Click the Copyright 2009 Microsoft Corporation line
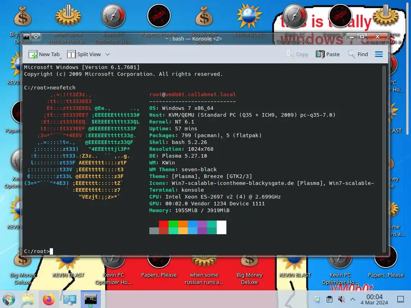 pos(123,74)
